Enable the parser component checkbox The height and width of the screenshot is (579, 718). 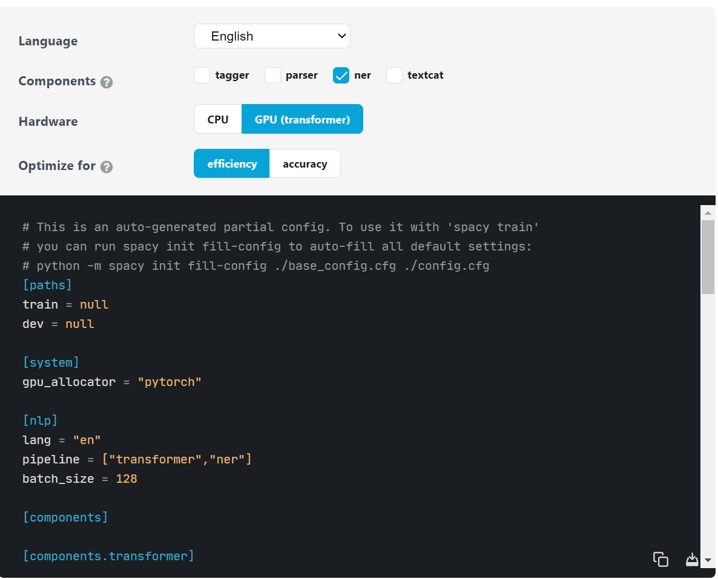point(273,76)
